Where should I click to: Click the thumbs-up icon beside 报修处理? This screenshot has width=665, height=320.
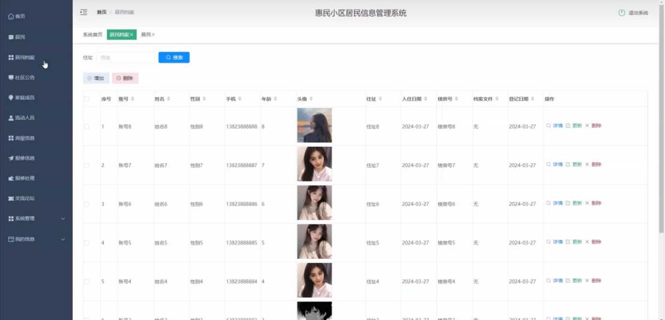pos(11,178)
